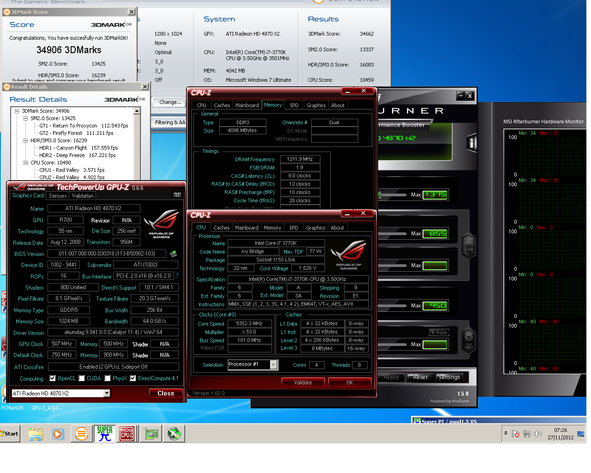This screenshot has height=473, width=591.
Task: Click the ROG logo in GPU-Z
Action: (x=161, y=224)
